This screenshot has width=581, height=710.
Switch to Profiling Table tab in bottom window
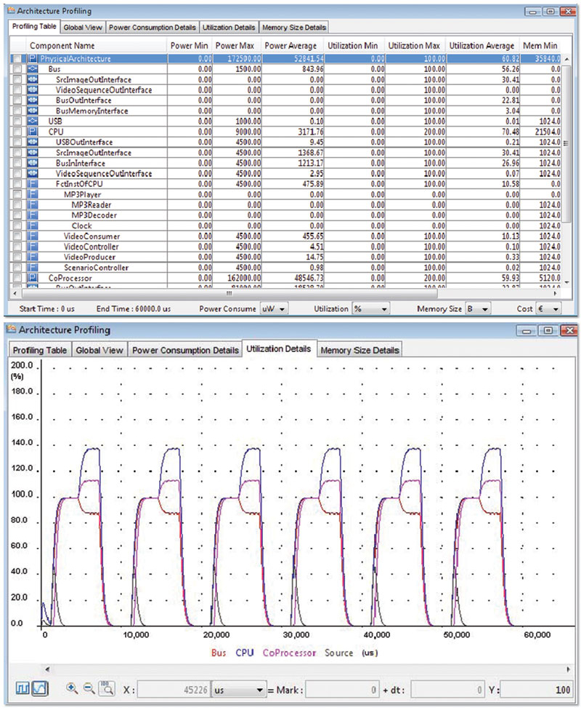40,350
